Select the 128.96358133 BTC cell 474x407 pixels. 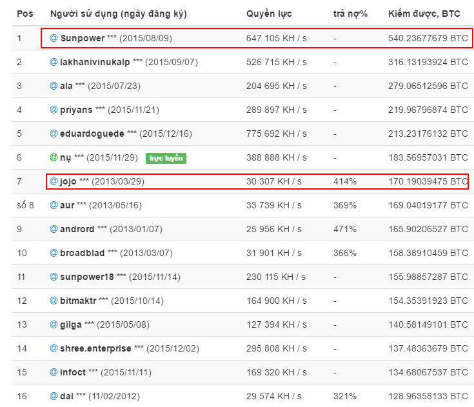coord(428,397)
